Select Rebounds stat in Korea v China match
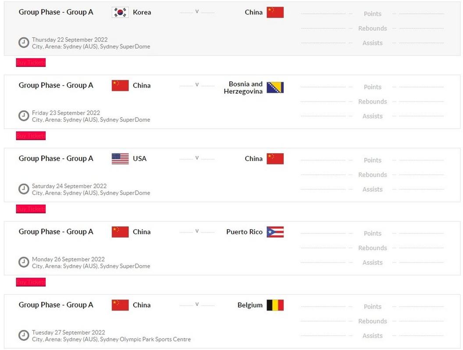 point(372,28)
